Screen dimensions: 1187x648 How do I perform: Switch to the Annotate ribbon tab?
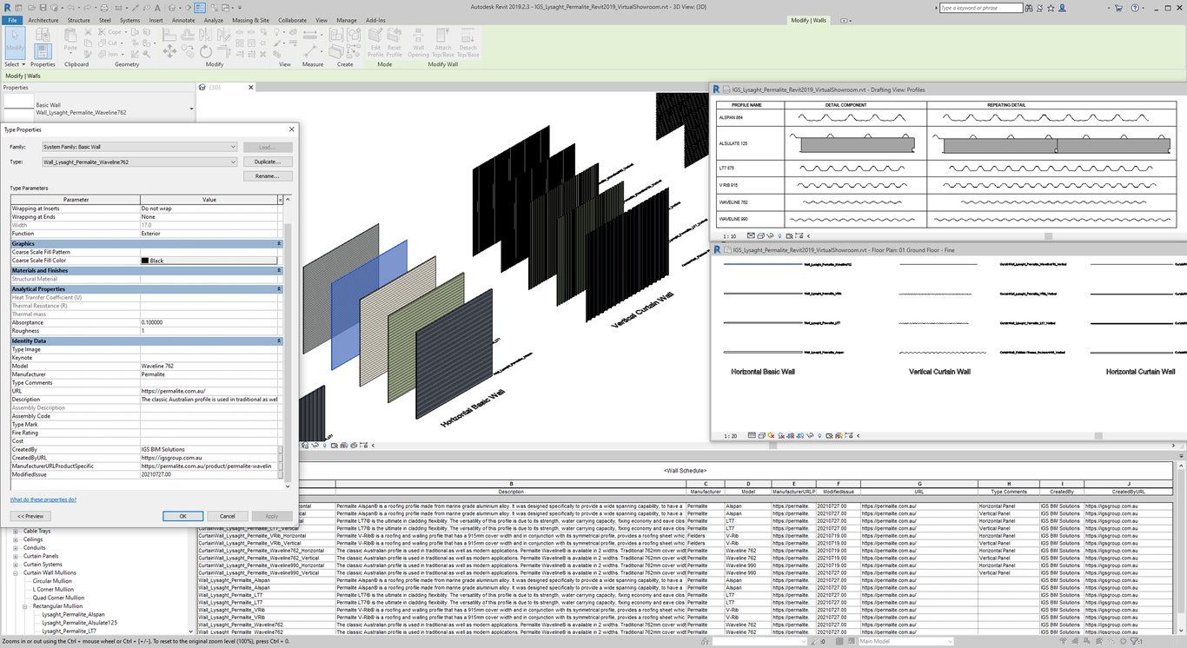tap(183, 19)
